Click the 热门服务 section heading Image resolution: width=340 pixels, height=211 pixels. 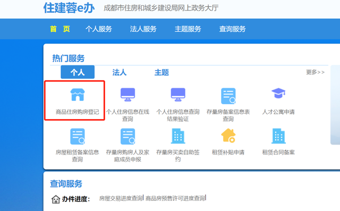tap(69, 58)
